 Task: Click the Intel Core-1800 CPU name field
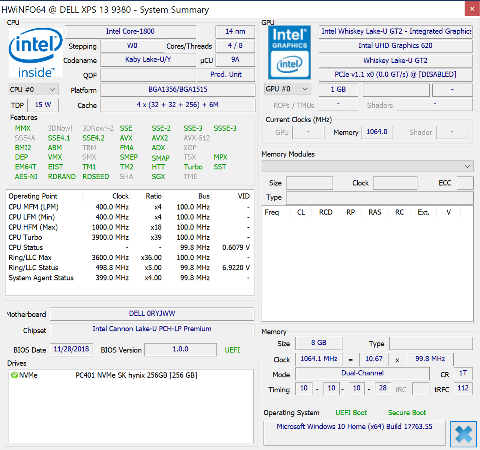pyautogui.click(x=130, y=31)
